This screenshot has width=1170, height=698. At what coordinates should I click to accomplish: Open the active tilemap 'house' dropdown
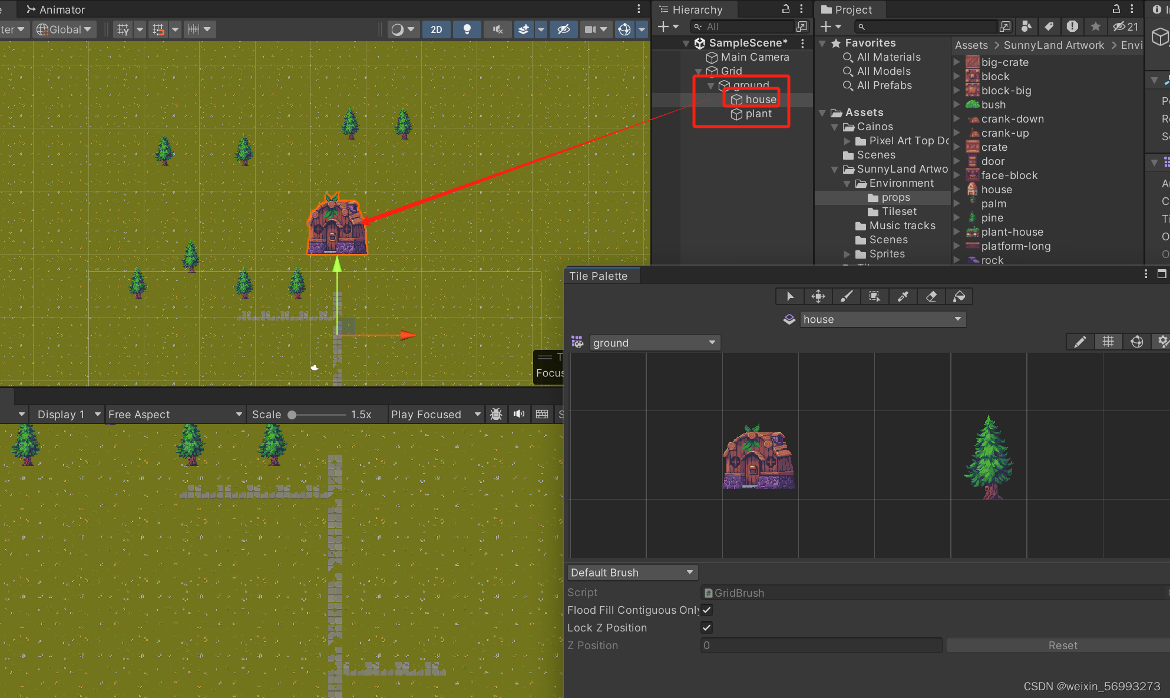click(882, 319)
